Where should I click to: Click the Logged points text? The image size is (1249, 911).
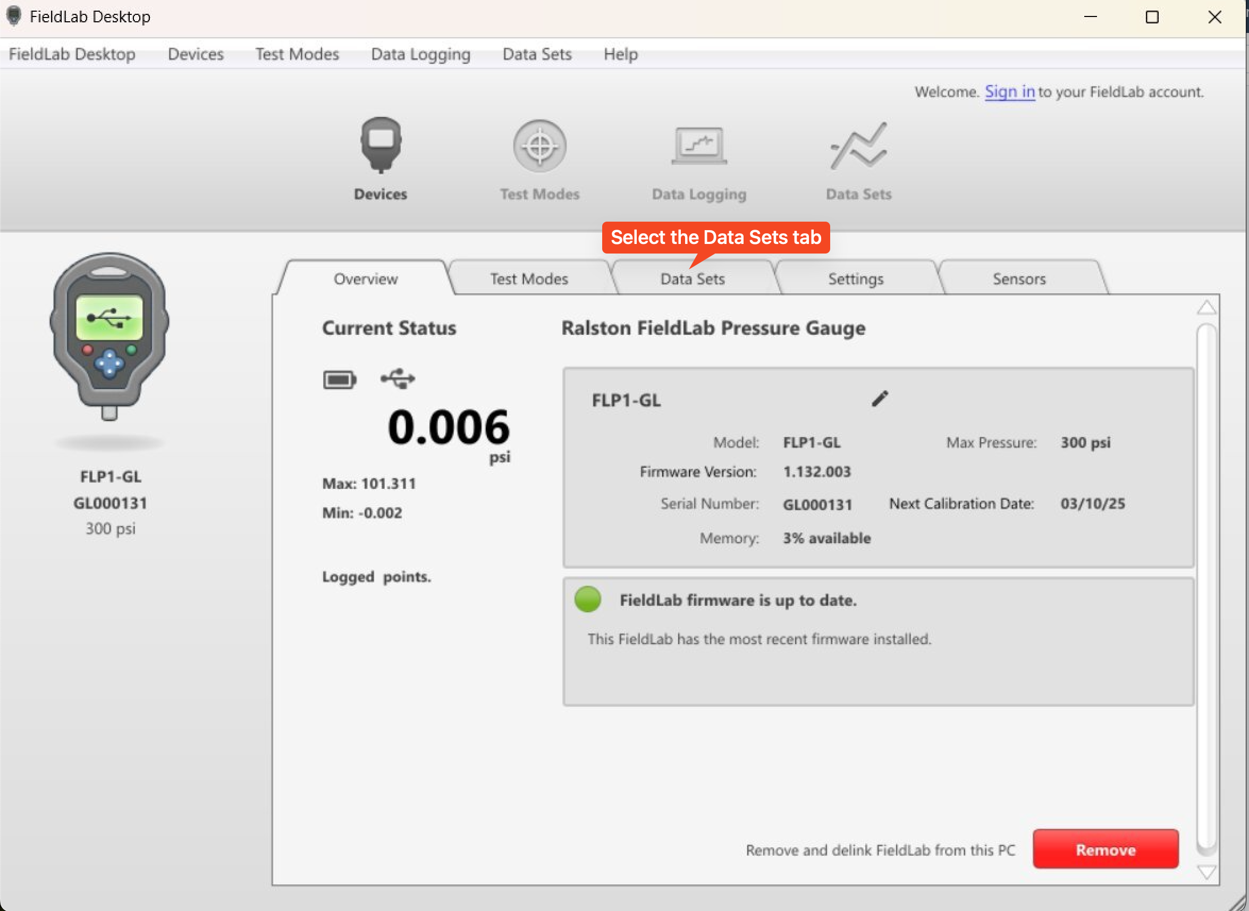click(377, 577)
